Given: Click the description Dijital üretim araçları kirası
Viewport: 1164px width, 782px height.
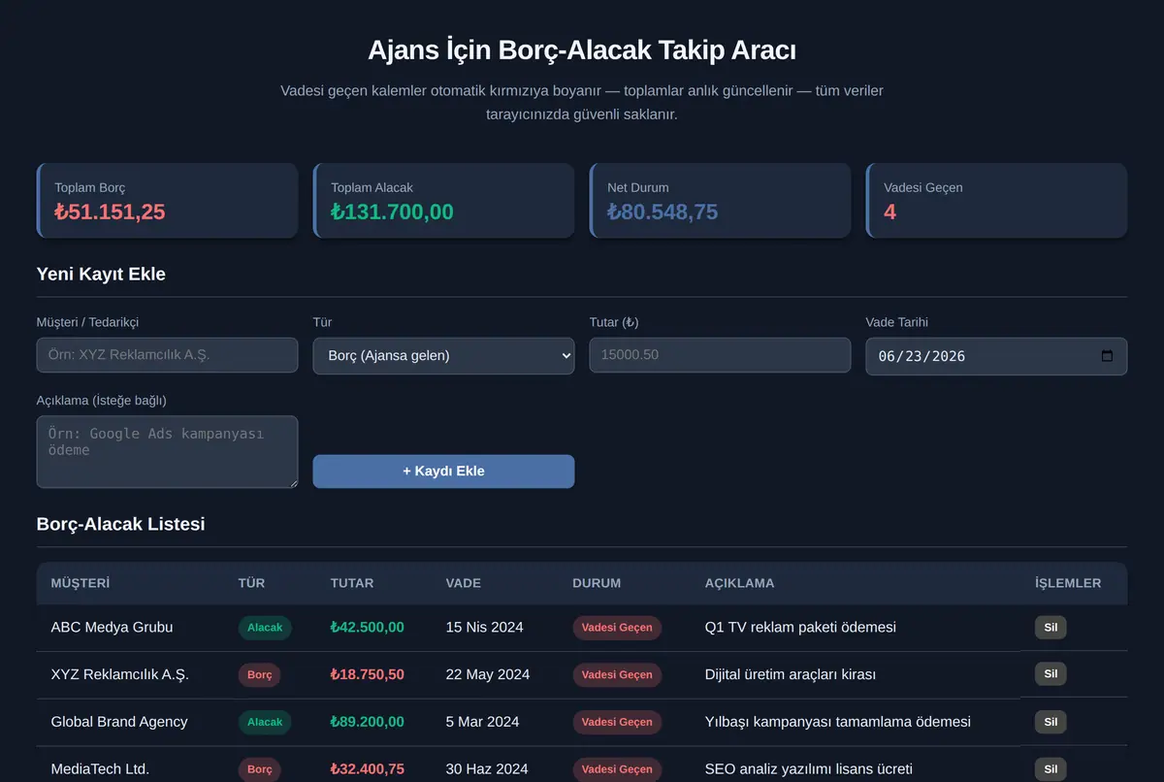Looking at the screenshot, I should [x=791, y=674].
